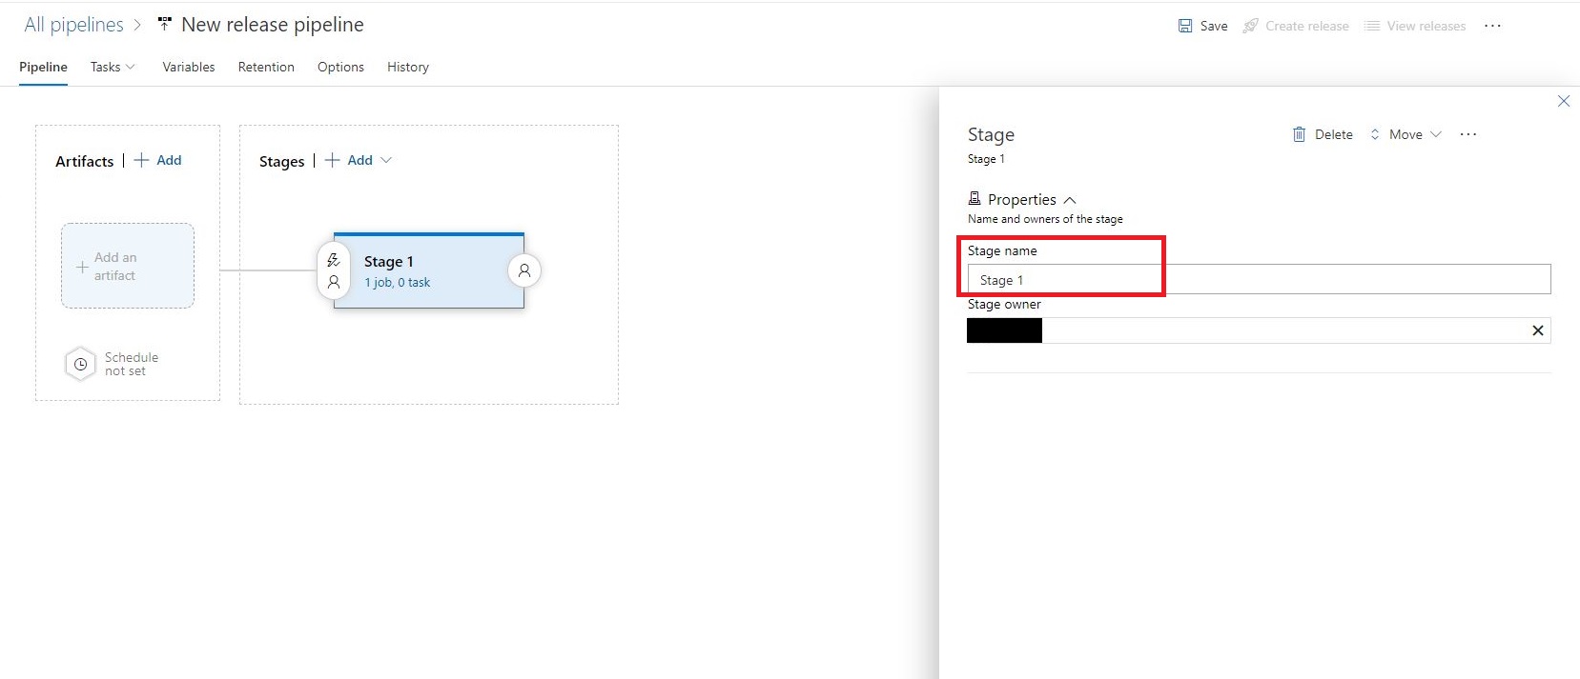Open the Tasks tab
The height and width of the screenshot is (679, 1580).
[105, 67]
